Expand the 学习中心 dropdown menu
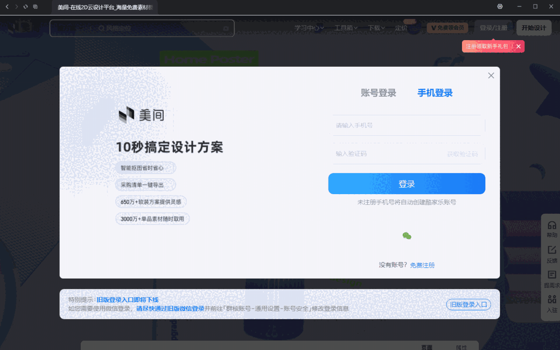Screen dimensions: 560x350 pyautogui.click(x=309, y=28)
